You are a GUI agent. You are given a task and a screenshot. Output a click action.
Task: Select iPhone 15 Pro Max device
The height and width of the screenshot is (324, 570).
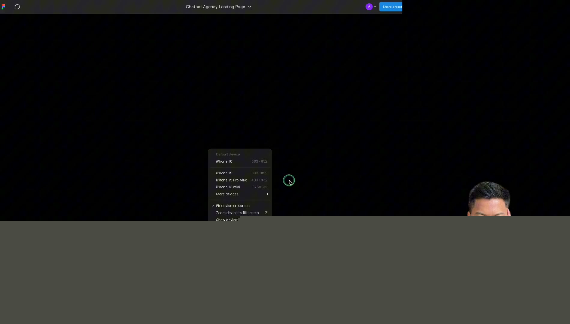[240, 180]
